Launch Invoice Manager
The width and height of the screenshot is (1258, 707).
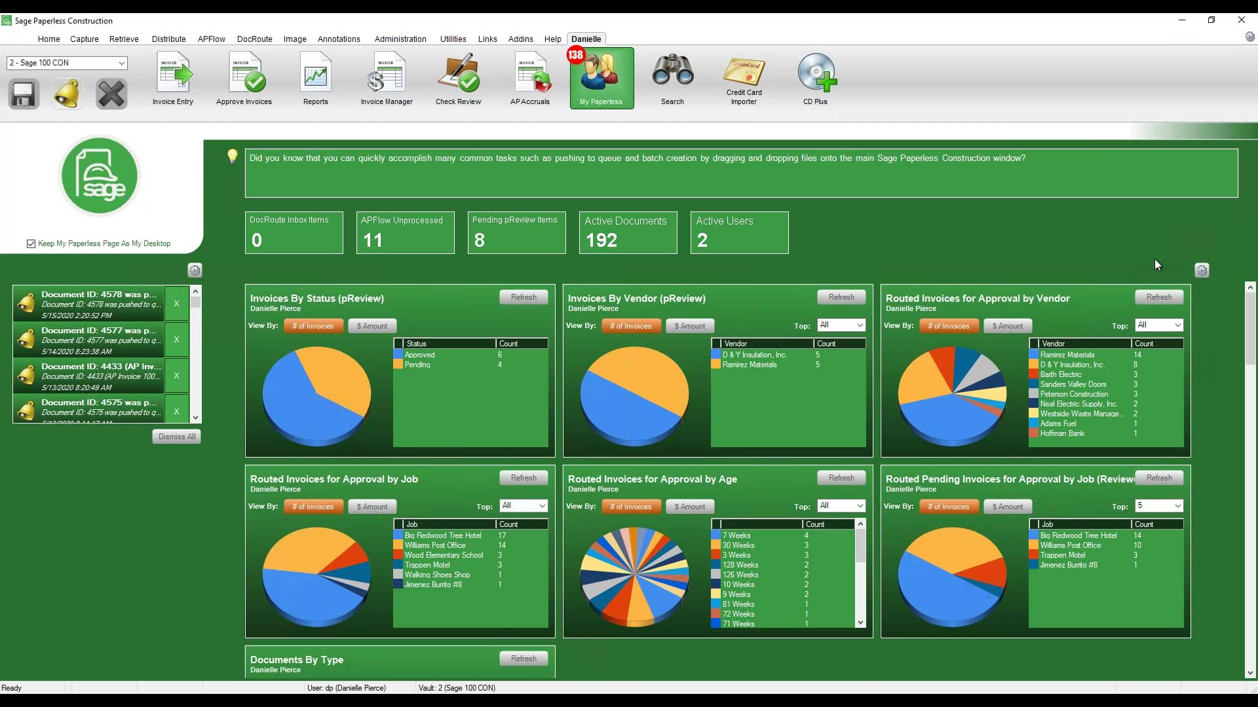tap(387, 77)
